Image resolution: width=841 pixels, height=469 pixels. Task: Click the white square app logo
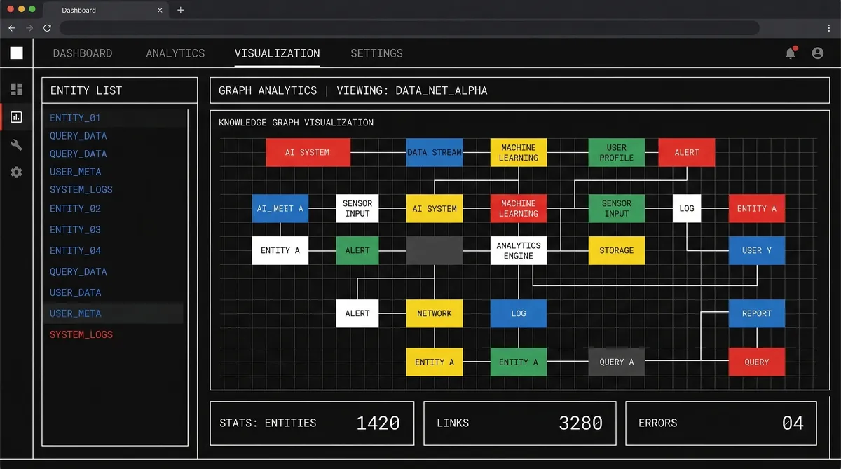(16, 53)
